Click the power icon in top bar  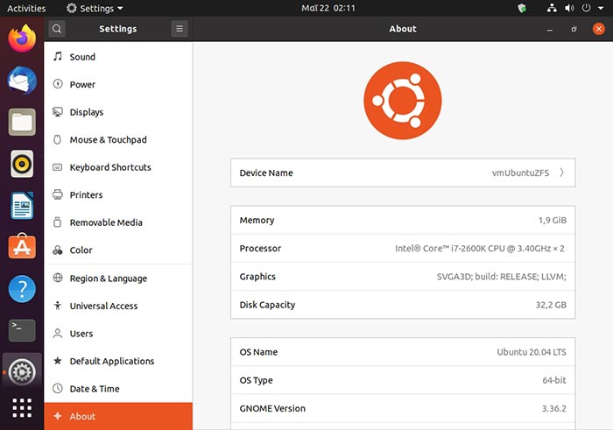tap(586, 8)
